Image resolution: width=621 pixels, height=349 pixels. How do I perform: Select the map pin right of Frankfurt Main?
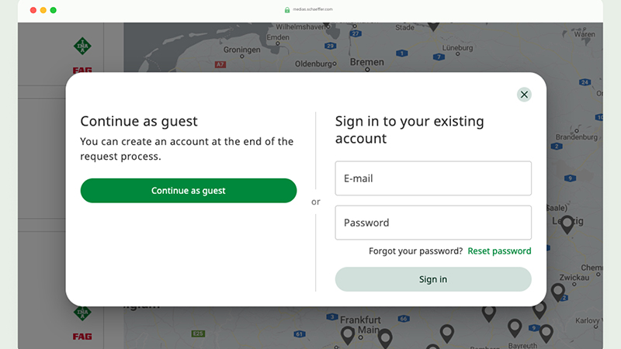(385, 337)
